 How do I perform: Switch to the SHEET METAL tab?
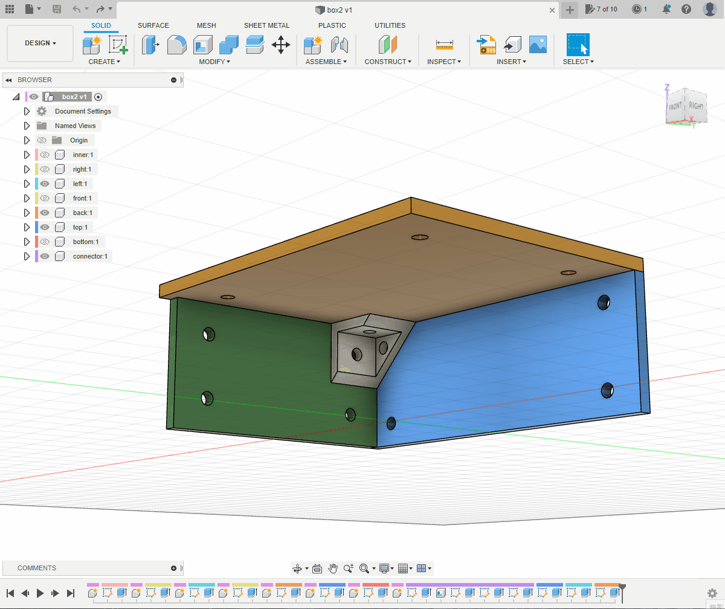coord(266,25)
